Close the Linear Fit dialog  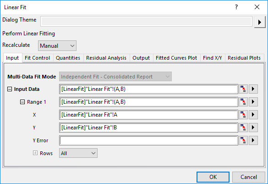pyautogui.click(x=257, y=7)
